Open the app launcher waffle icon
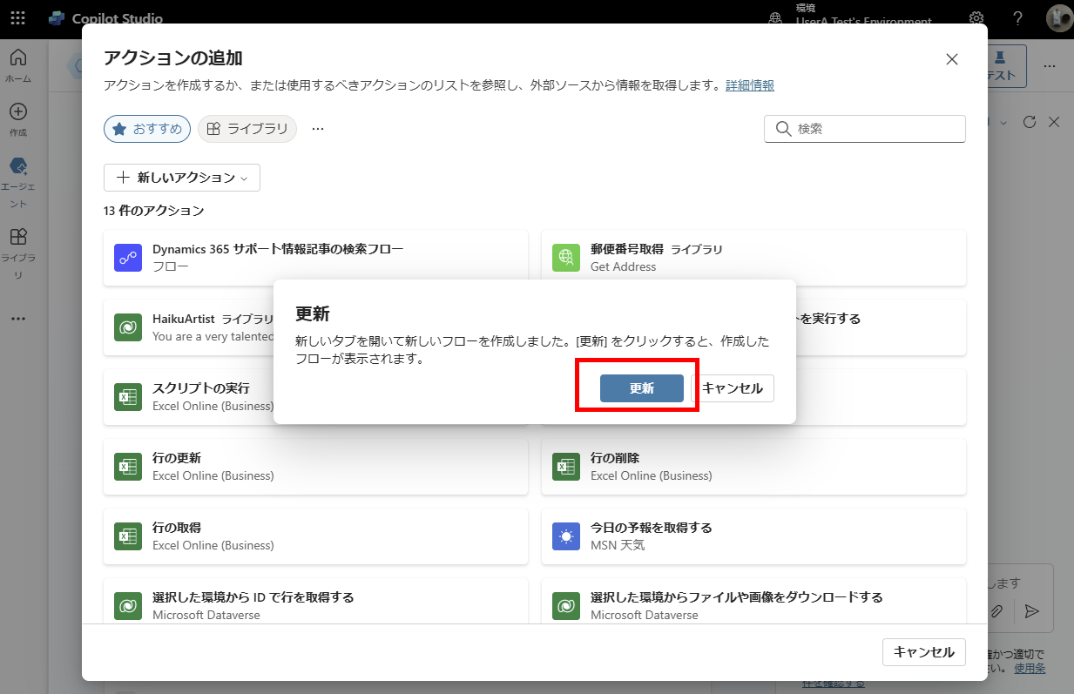This screenshot has height=694, width=1074. 17,18
